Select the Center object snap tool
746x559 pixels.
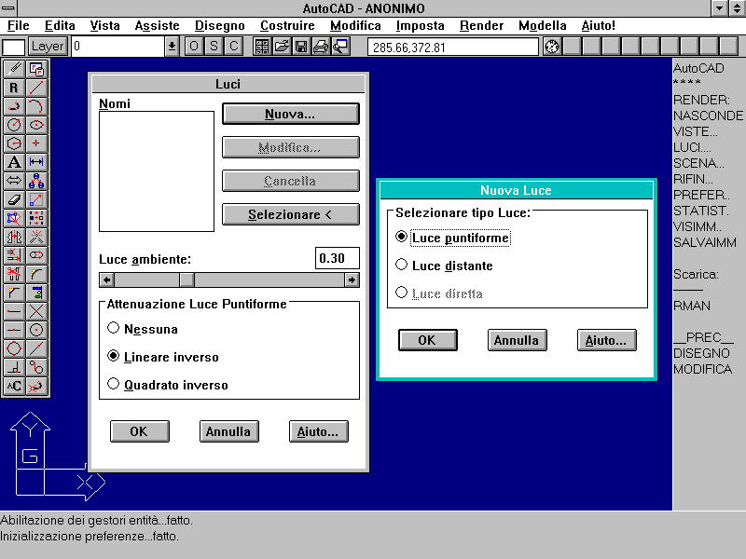pyautogui.click(x=36, y=330)
